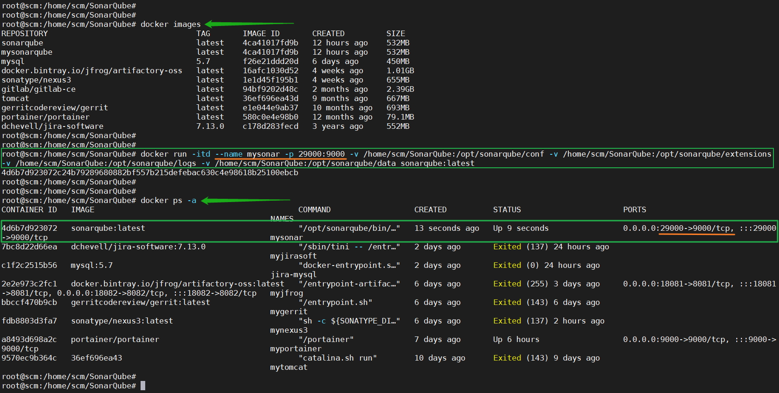
Task: Click container ID a8493d698a2c
Action: (29, 339)
